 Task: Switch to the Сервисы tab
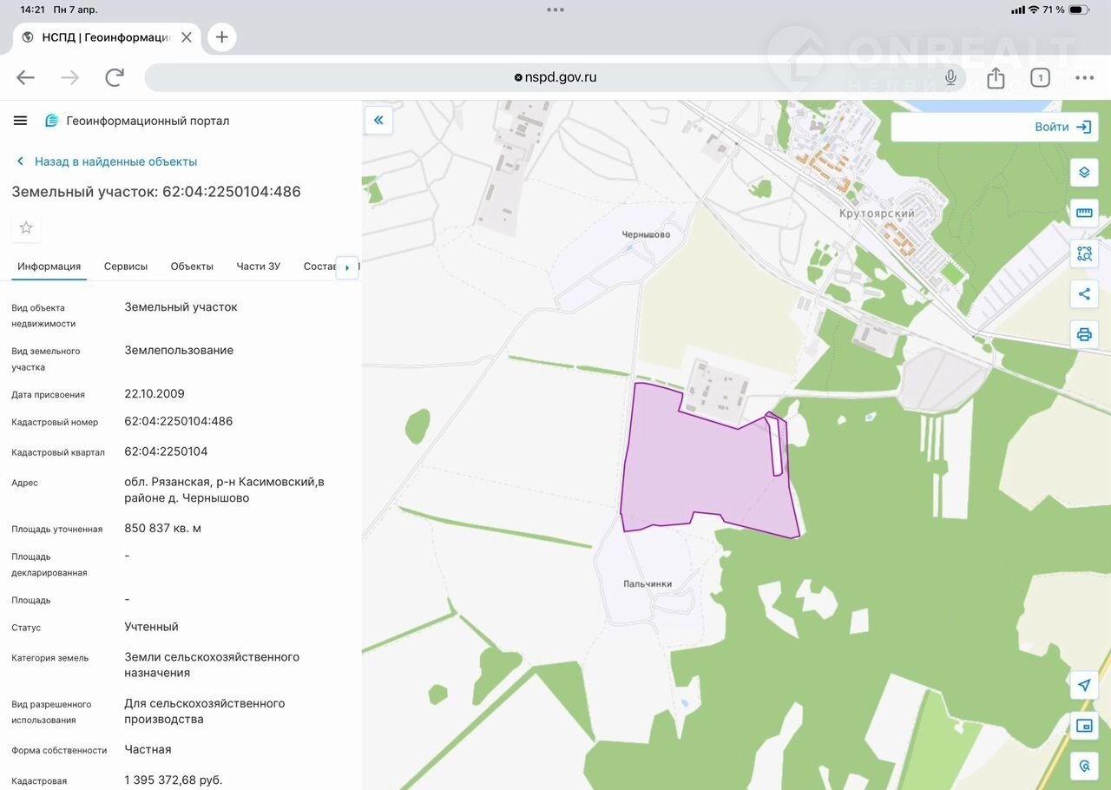click(126, 267)
